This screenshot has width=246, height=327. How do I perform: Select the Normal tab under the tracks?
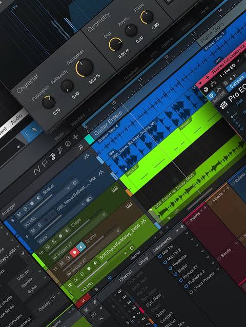coord(135,255)
